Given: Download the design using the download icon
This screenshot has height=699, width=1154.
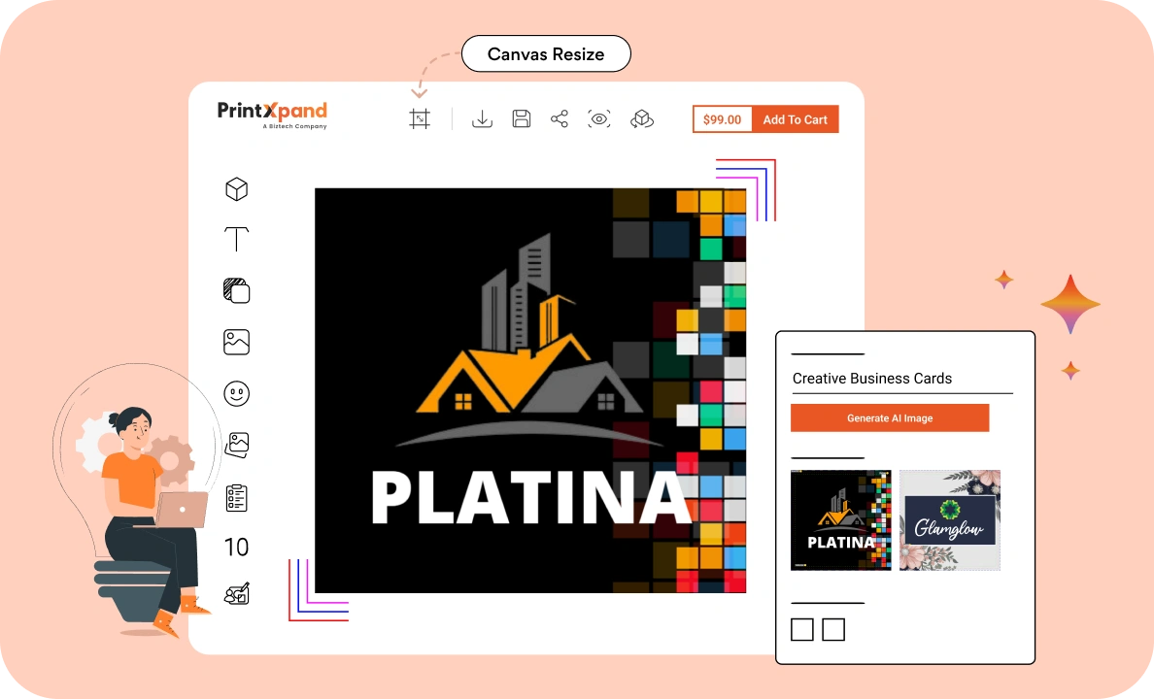Looking at the screenshot, I should [x=482, y=119].
